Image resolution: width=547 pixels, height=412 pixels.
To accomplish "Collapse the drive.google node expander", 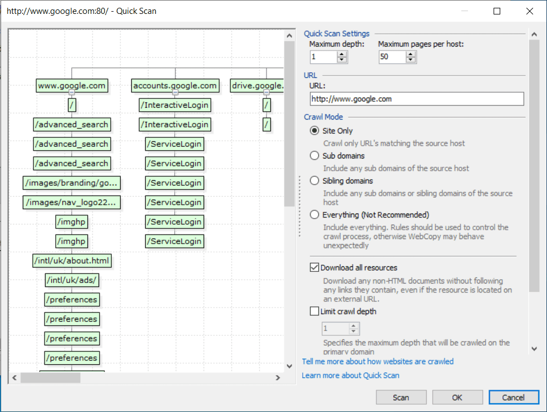I will coord(267,93).
